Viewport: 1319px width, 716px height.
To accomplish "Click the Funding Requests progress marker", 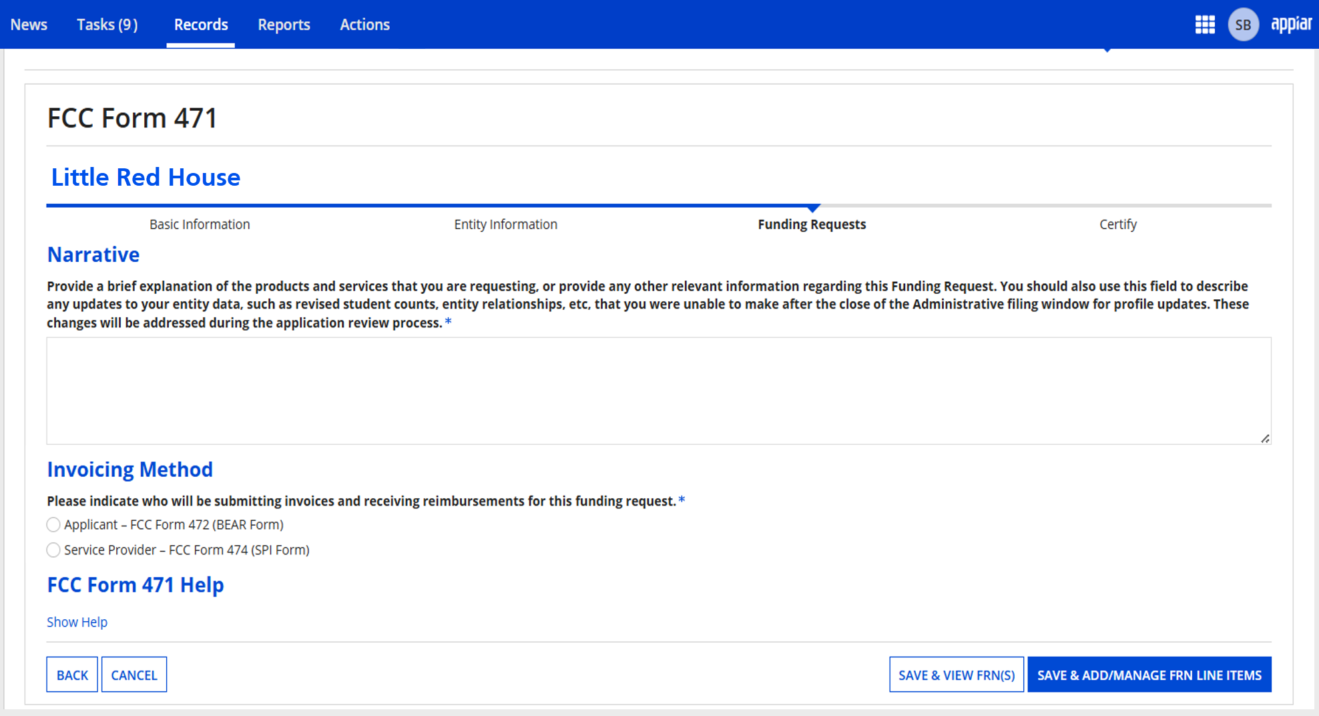I will [x=812, y=208].
